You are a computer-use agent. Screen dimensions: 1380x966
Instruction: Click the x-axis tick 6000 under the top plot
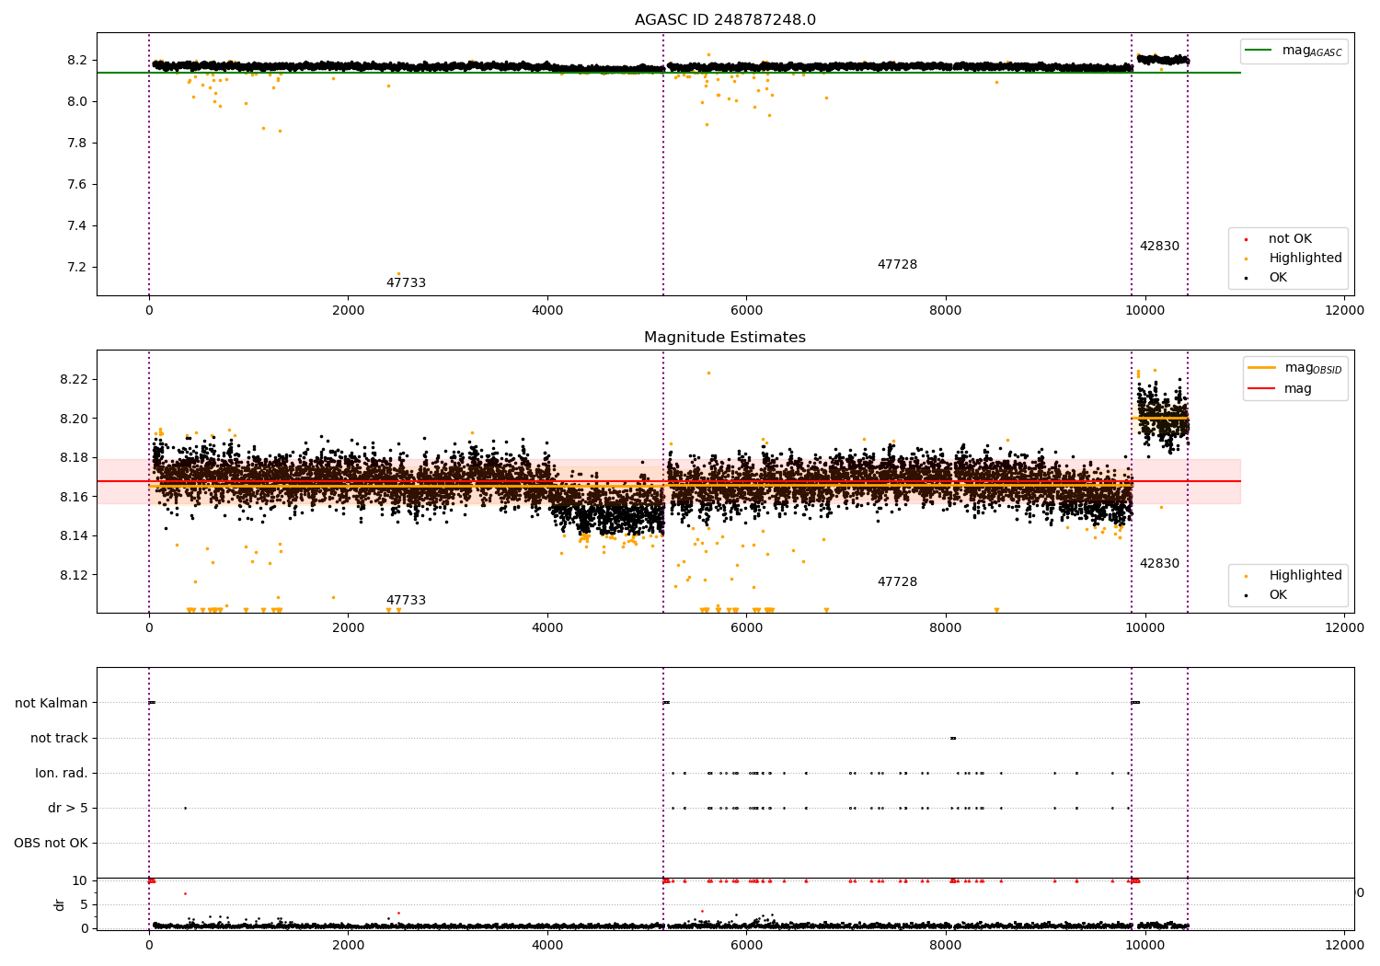pyautogui.click(x=746, y=310)
